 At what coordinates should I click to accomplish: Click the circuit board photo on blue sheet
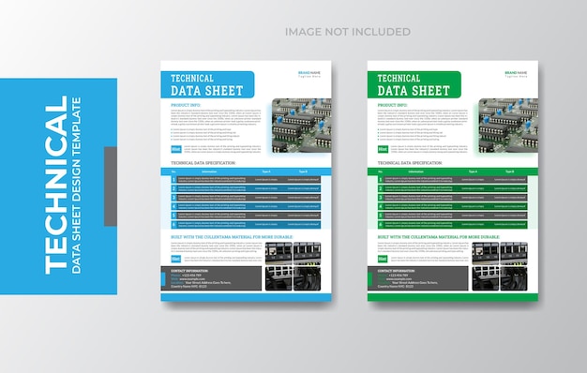301,126
